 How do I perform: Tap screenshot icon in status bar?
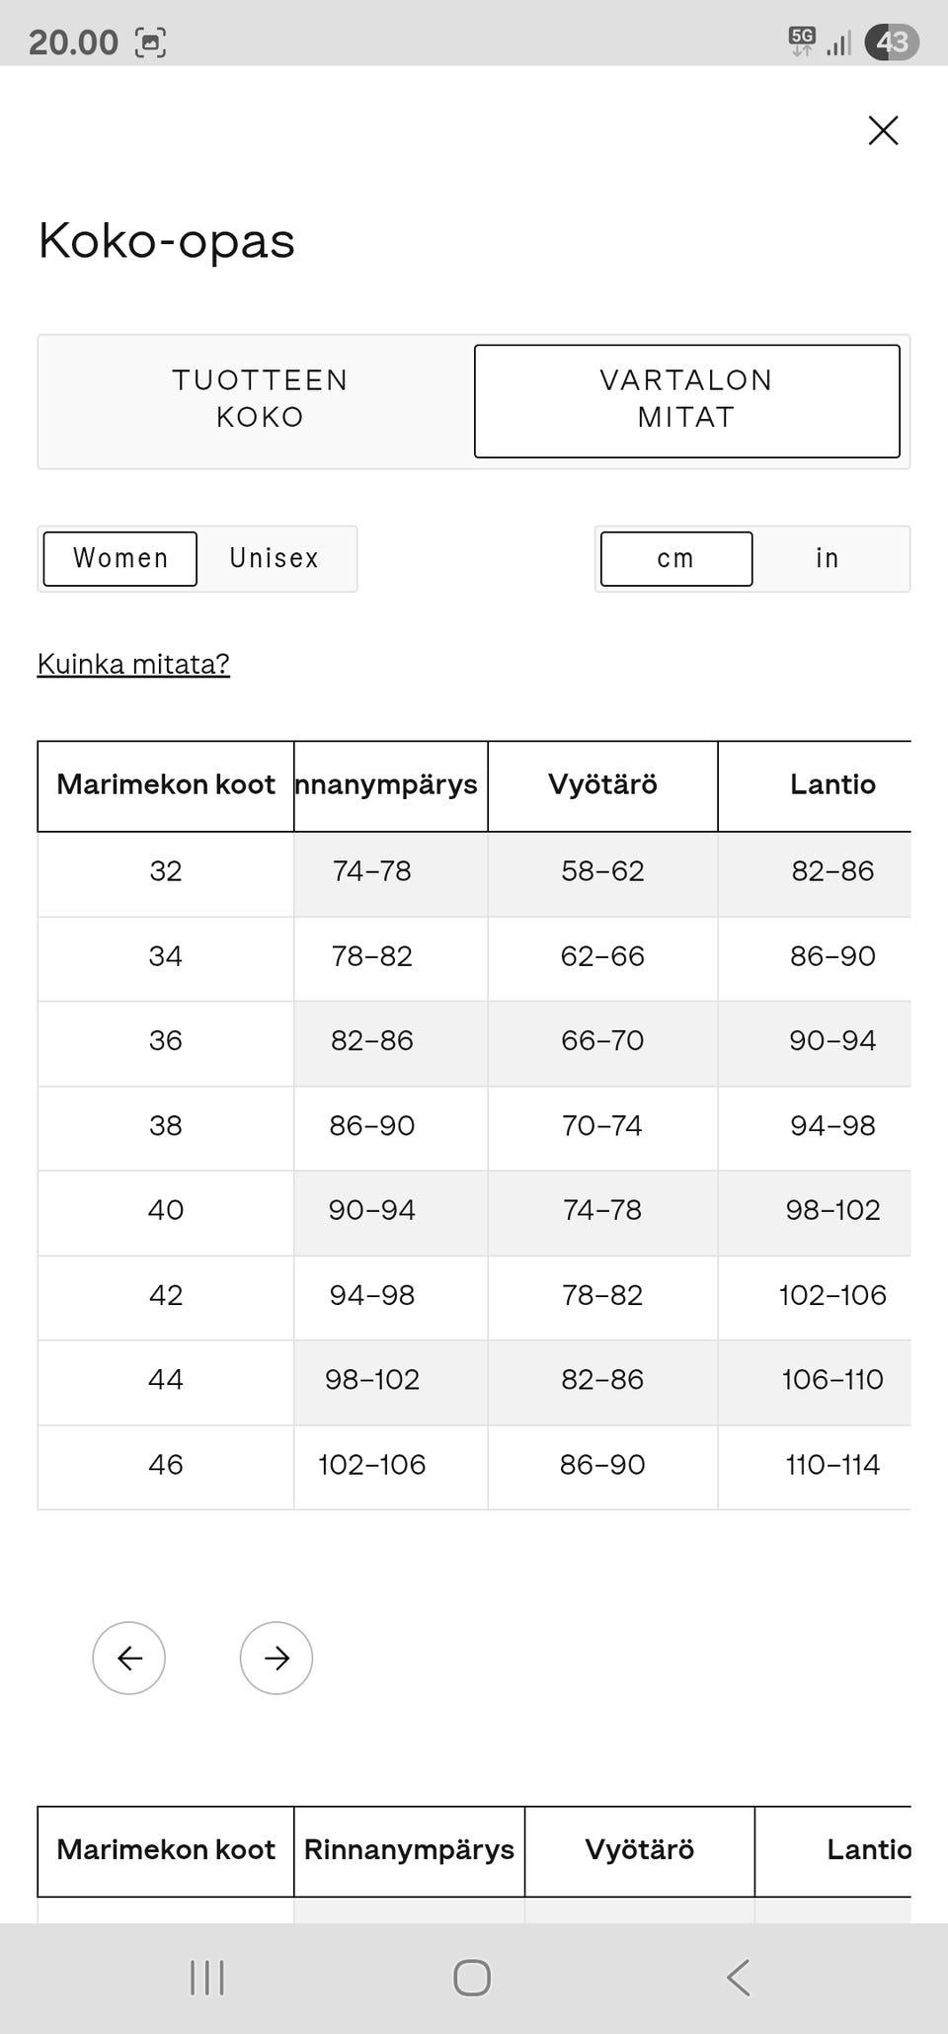(x=150, y=42)
